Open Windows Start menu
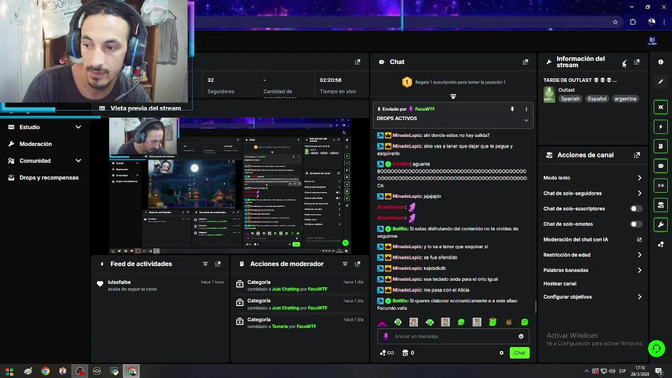The width and height of the screenshot is (672, 378). coord(9,371)
